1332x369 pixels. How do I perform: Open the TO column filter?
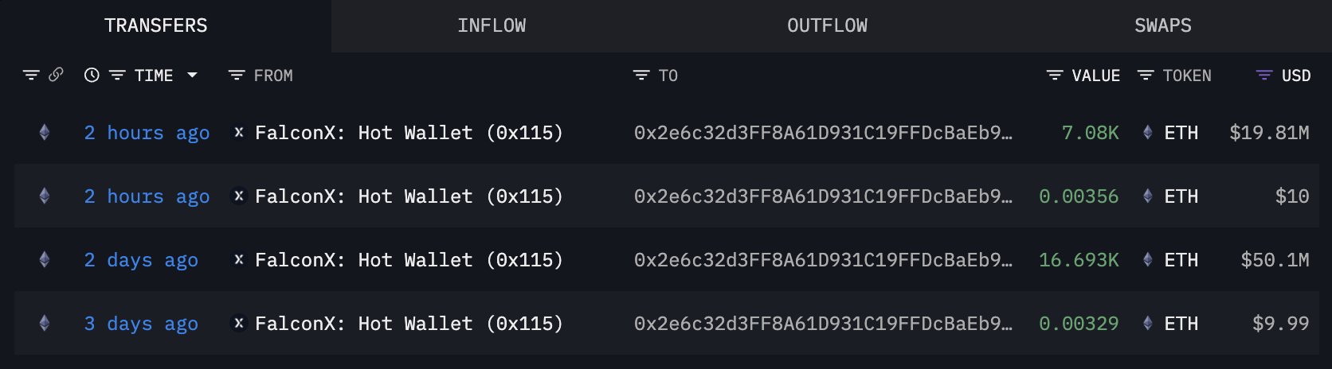[641, 75]
